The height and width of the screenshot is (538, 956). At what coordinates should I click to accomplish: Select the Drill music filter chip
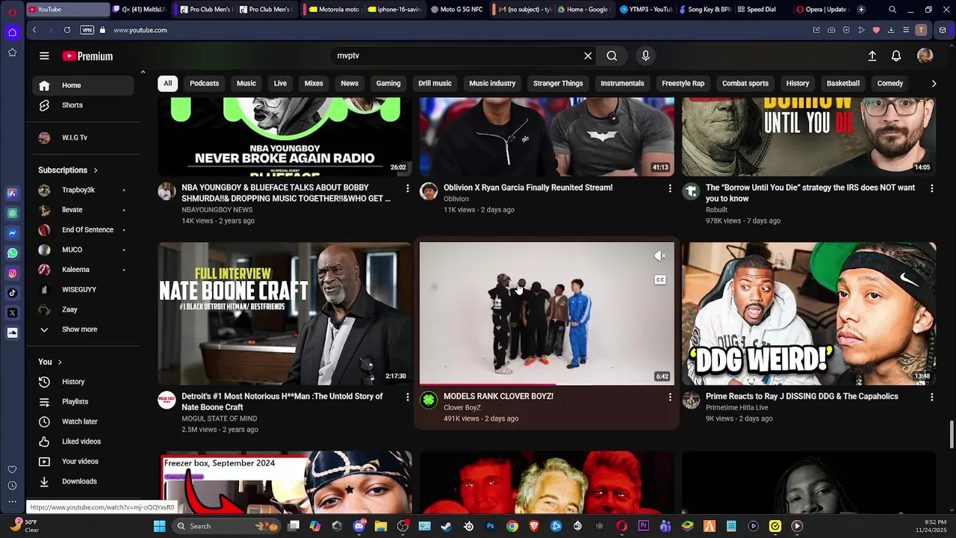435,84
